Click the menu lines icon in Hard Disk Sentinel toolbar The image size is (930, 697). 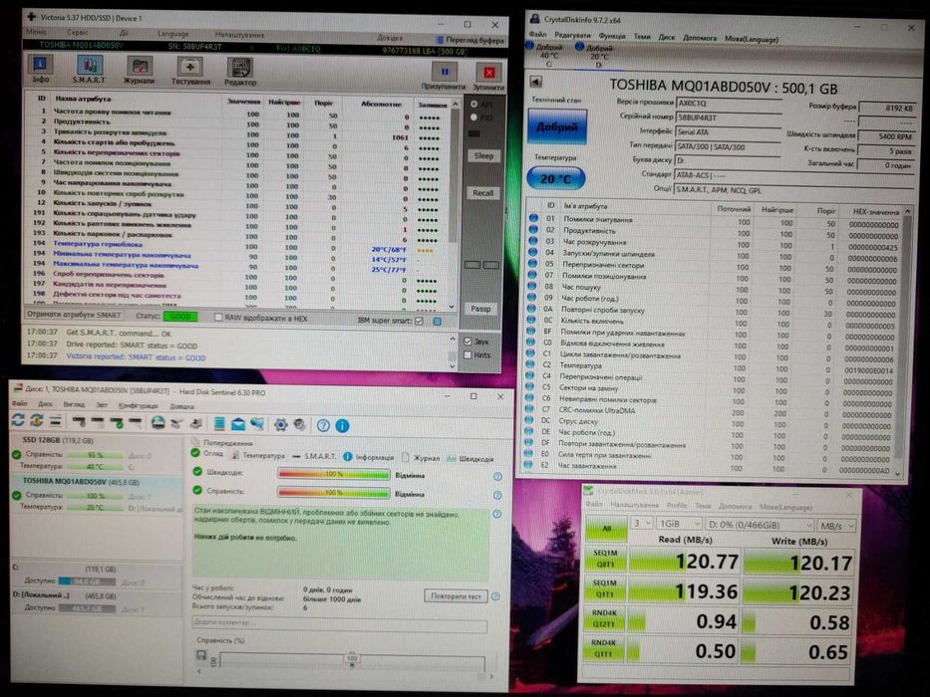coord(55,421)
